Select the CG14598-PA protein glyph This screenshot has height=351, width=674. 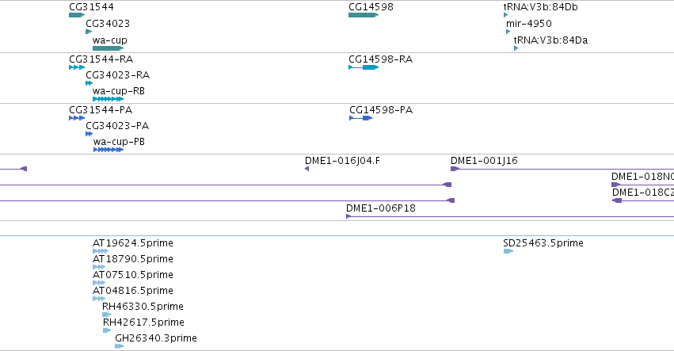(x=360, y=118)
